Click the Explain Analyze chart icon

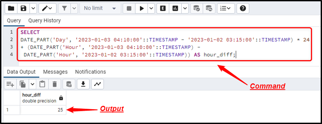coord(175,9)
